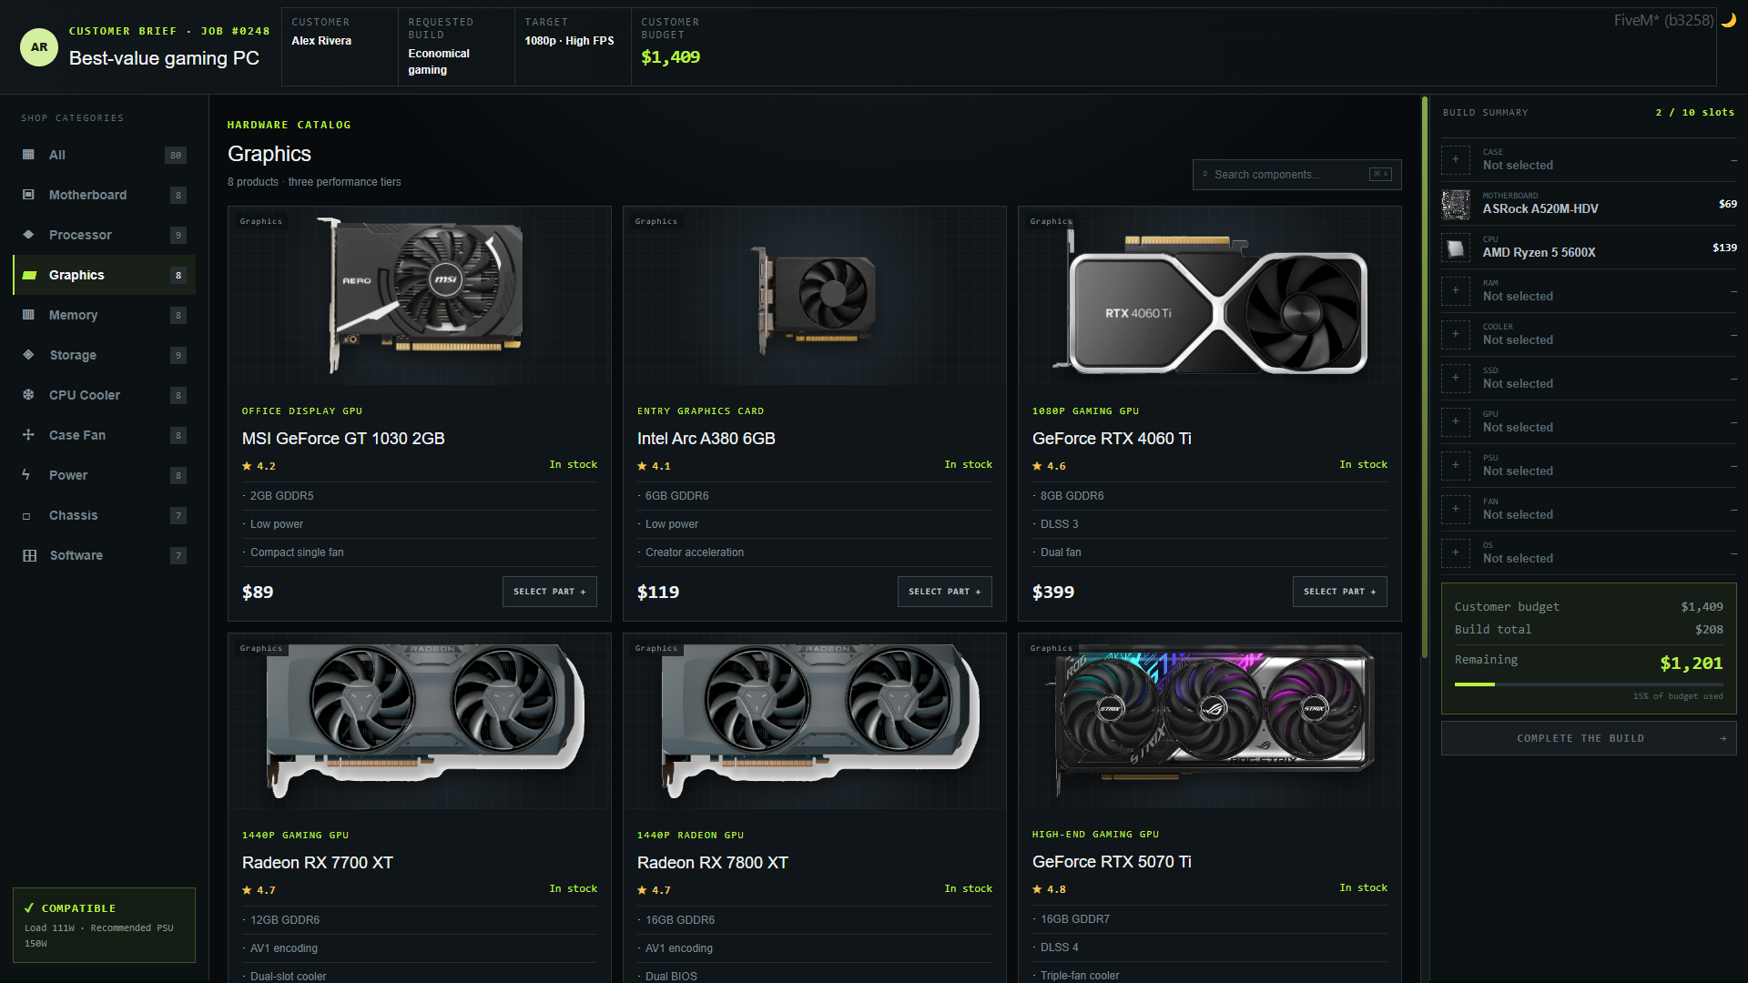This screenshot has height=983, width=1748.
Task: Add a GPU using its plus icon
Action: [x=1456, y=422]
